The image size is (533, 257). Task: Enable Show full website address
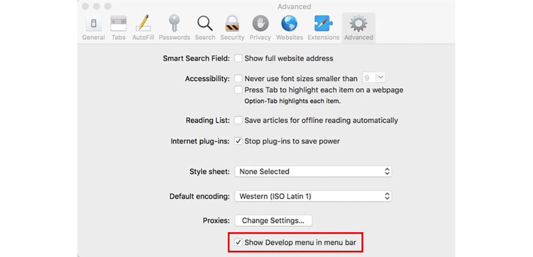coord(238,58)
